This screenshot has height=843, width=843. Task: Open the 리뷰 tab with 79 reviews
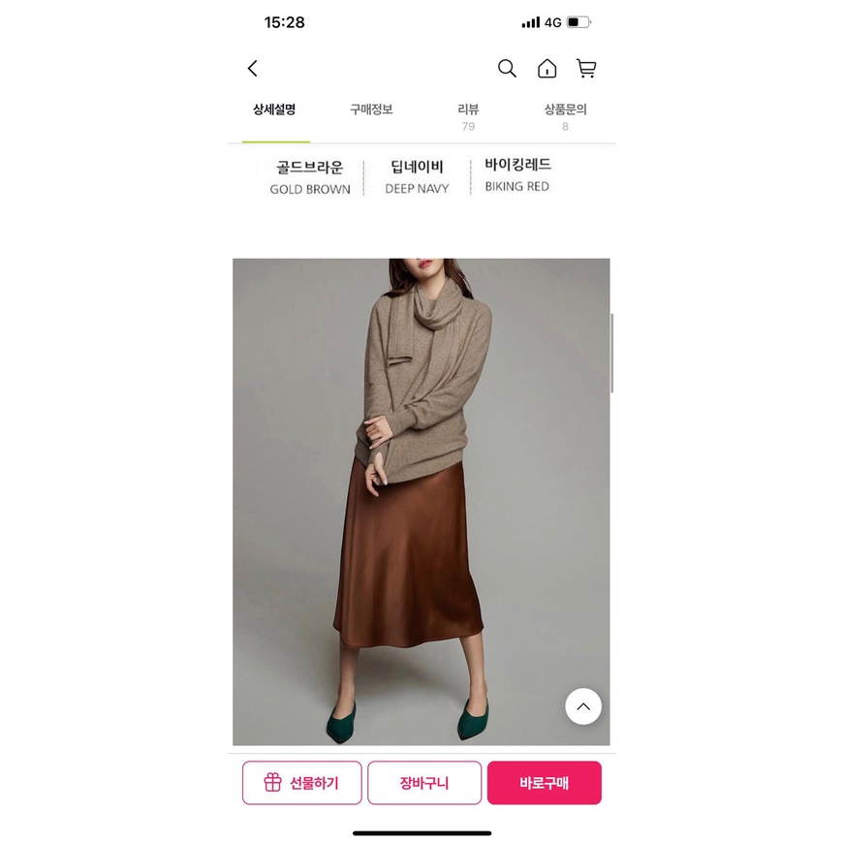click(x=468, y=116)
